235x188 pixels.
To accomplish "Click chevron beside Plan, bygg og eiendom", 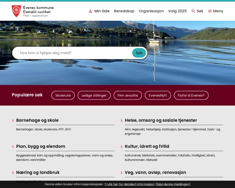I will tap(13, 146).
